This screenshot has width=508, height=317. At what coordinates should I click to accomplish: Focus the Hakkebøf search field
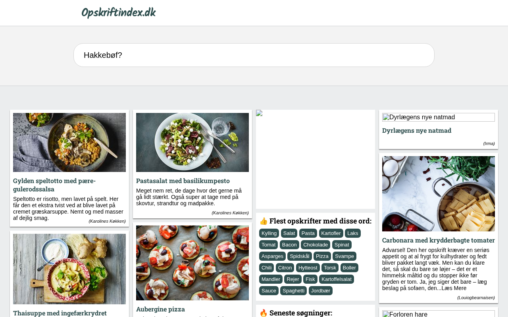tap(254, 55)
